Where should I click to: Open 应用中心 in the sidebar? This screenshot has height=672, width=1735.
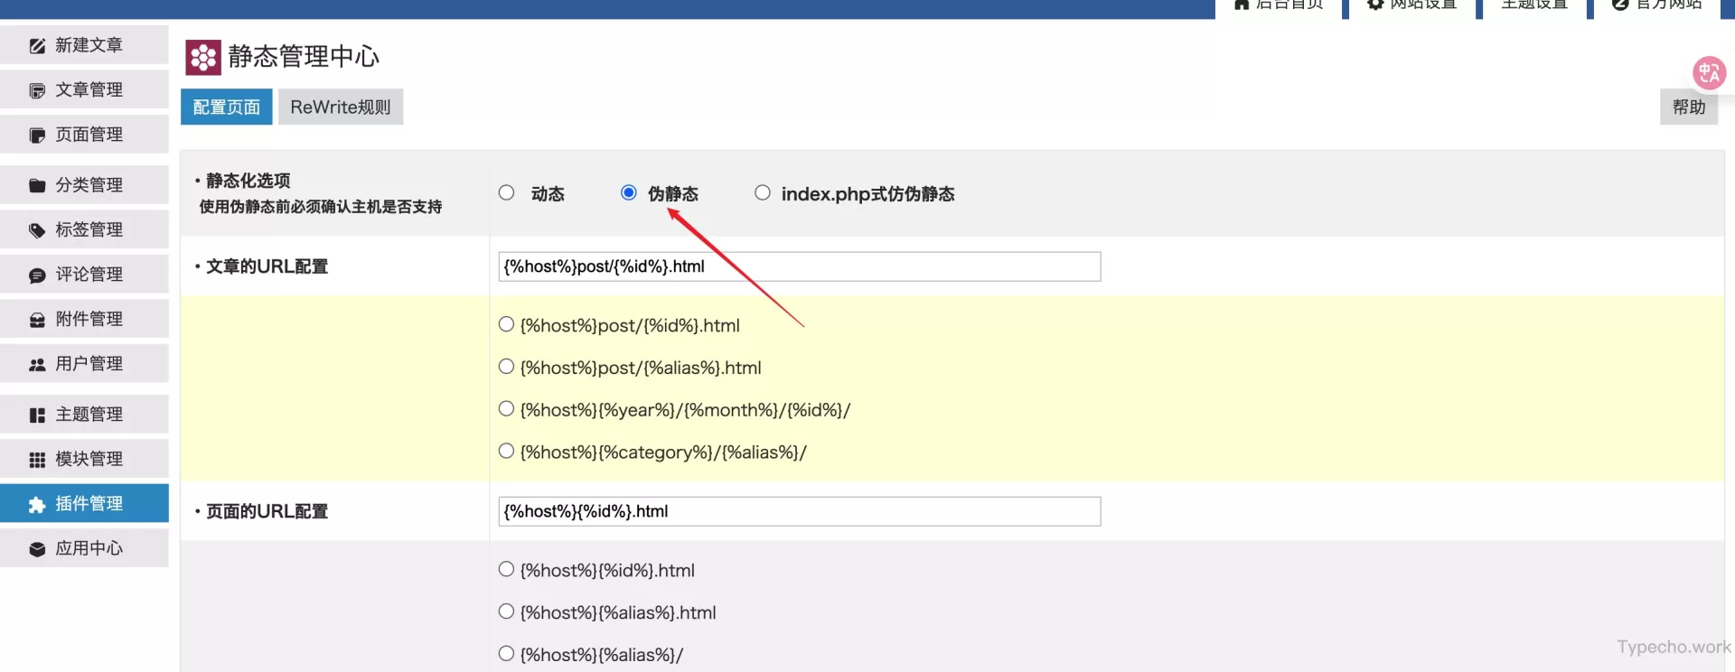[x=89, y=548]
